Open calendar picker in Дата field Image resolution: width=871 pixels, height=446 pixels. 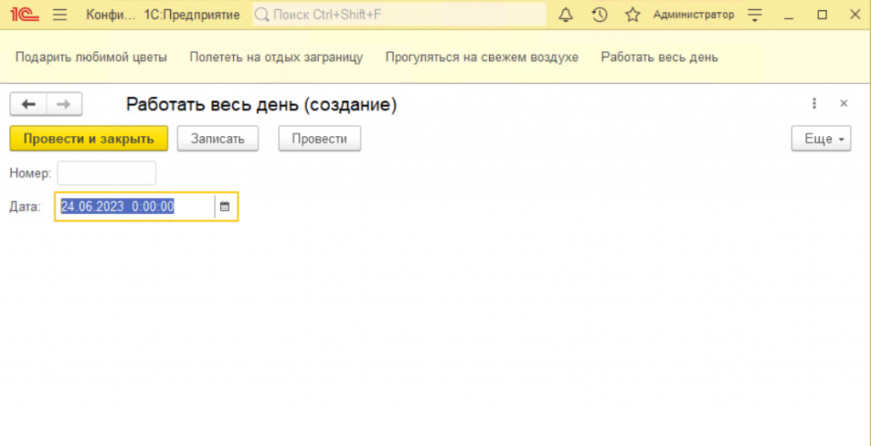pos(225,206)
